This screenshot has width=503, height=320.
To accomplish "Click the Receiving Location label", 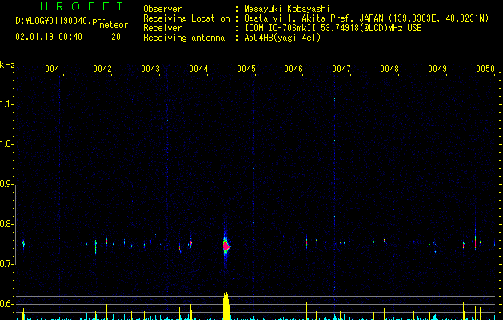I will (x=186, y=18).
